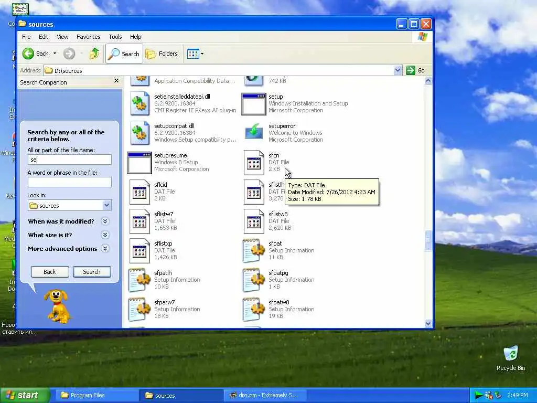Select the sfpat setup information icon

click(254, 251)
